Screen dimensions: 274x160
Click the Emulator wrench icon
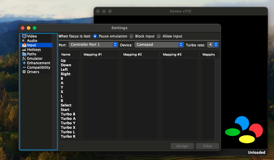click(x=24, y=59)
